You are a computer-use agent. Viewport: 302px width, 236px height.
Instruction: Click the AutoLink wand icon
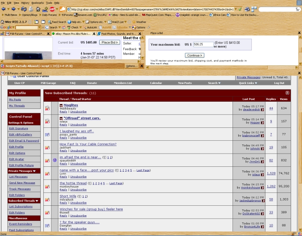click(85, 27)
